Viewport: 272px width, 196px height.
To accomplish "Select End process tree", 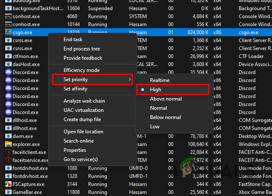I will (x=82, y=49).
